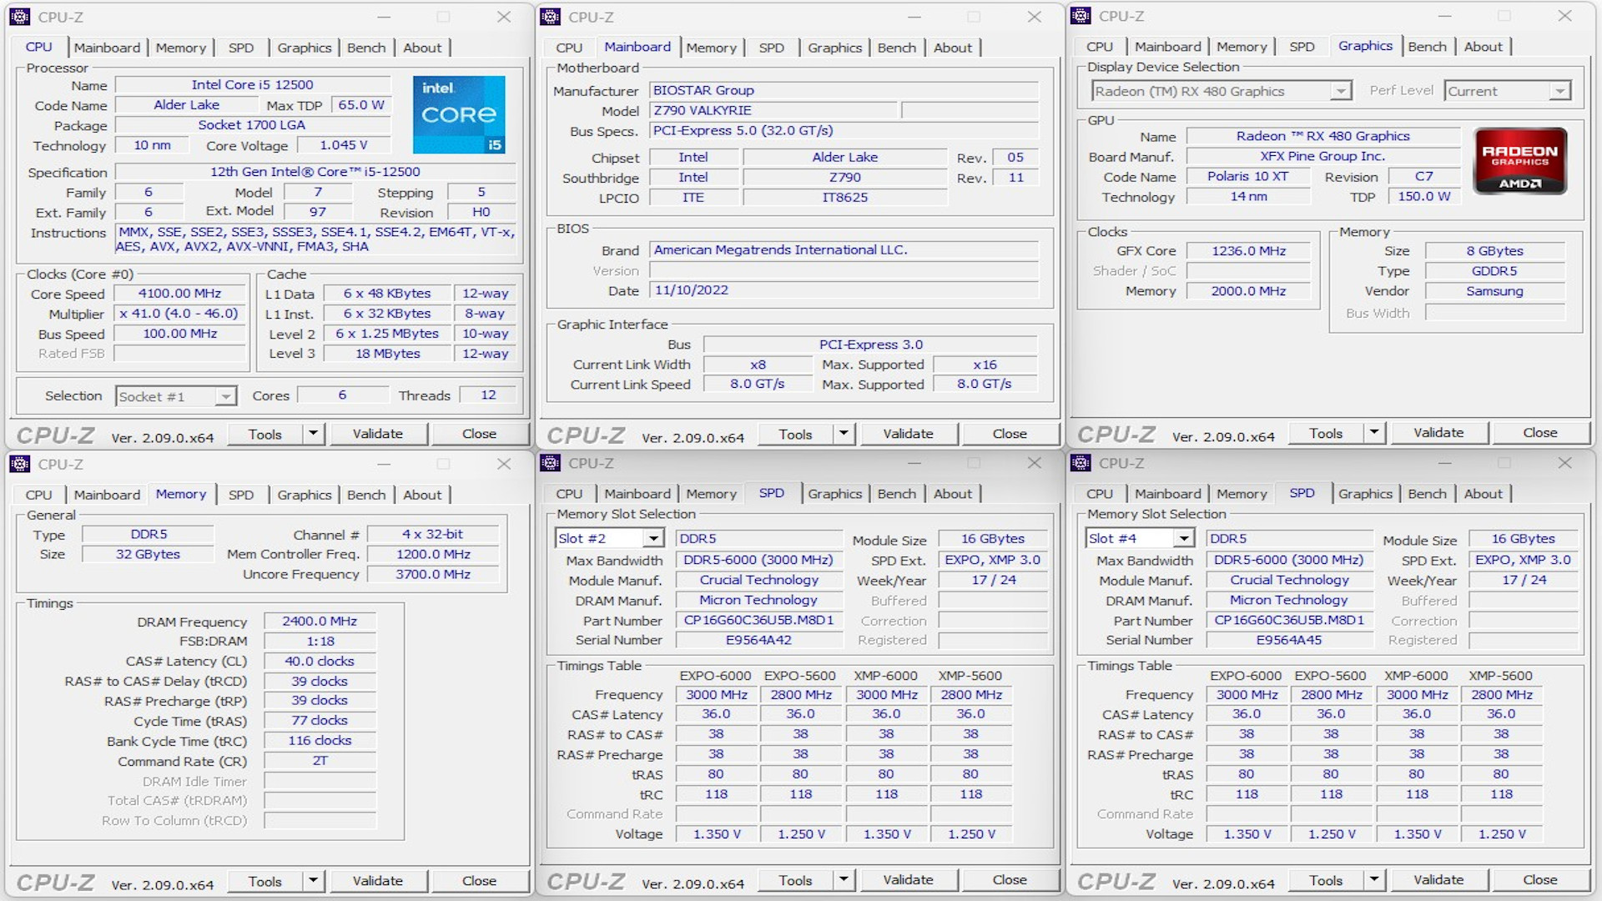Screen dimensions: 1602x901
Task: Expand Tools arrow in the Slot #4 SPD window
Action: (1374, 880)
